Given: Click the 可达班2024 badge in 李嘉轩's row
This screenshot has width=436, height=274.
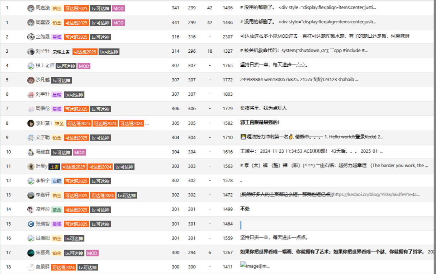Looking at the screenshot, I should [x=103, y=195].
